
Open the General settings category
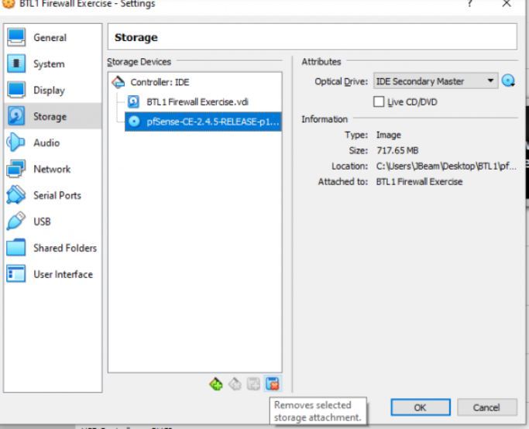[53, 37]
